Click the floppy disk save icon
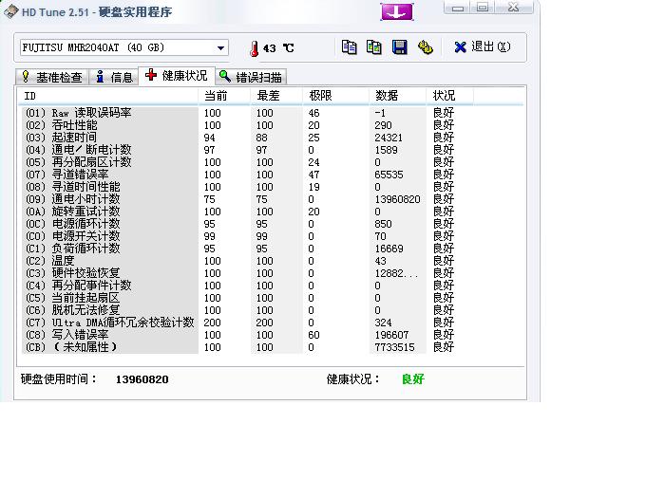665x498 pixels. point(400,46)
